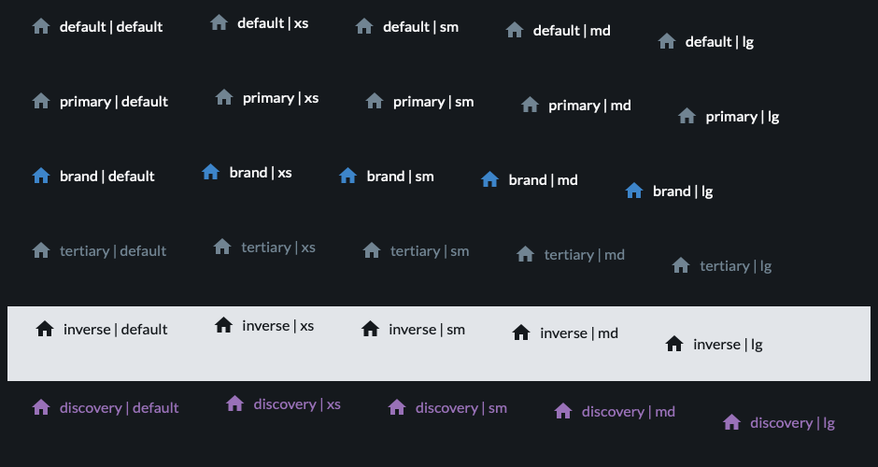The height and width of the screenshot is (467, 878).
Task: Follow the 'tertiary | md' link
Action: (x=584, y=255)
